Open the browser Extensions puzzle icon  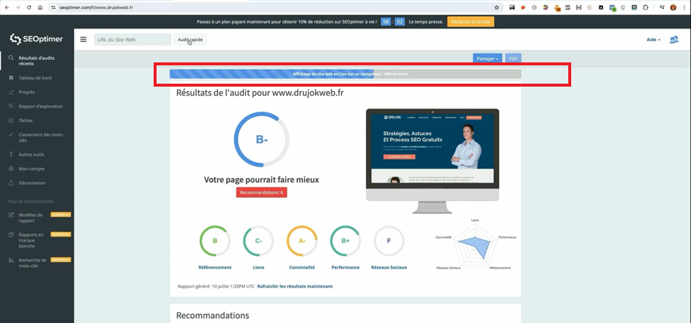click(x=645, y=7)
